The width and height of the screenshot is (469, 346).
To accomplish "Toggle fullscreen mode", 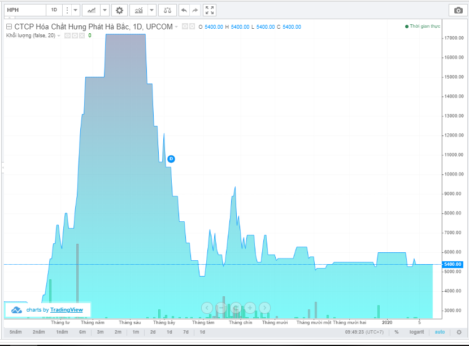I will coord(210,10).
